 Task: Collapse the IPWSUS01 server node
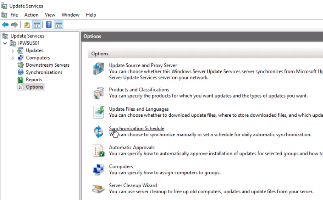pyautogui.click(x=5, y=43)
